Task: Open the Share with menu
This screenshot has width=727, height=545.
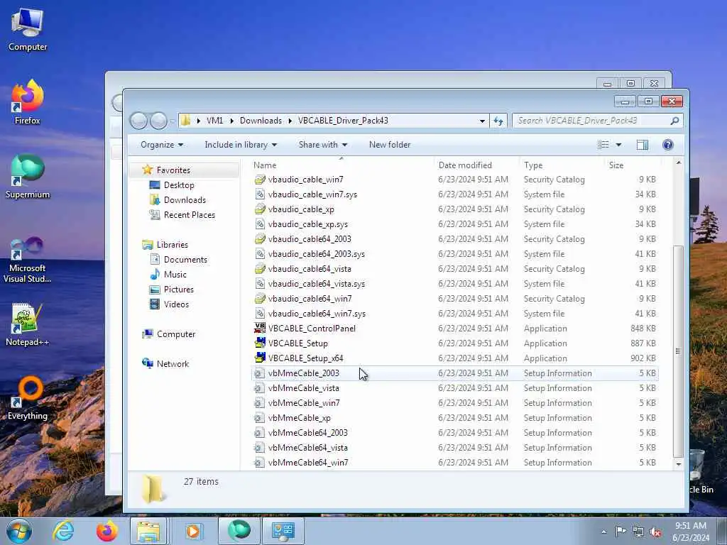Action: pos(323,145)
